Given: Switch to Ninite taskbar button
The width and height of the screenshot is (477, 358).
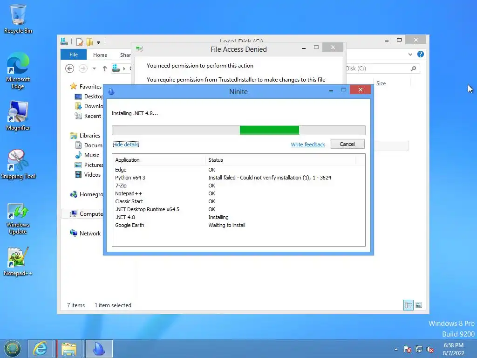Looking at the screenshot, I should pyautogui.click(x=99, y=349).
